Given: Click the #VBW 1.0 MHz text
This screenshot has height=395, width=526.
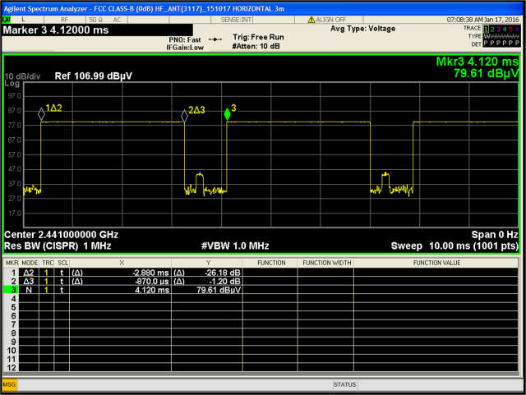Looking at the screenshot, I should pos(235,246).
